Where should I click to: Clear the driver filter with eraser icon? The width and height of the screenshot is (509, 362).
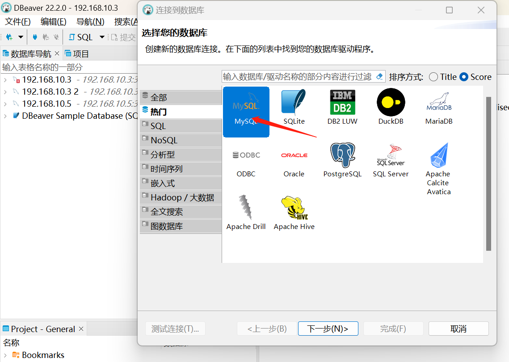379,77
